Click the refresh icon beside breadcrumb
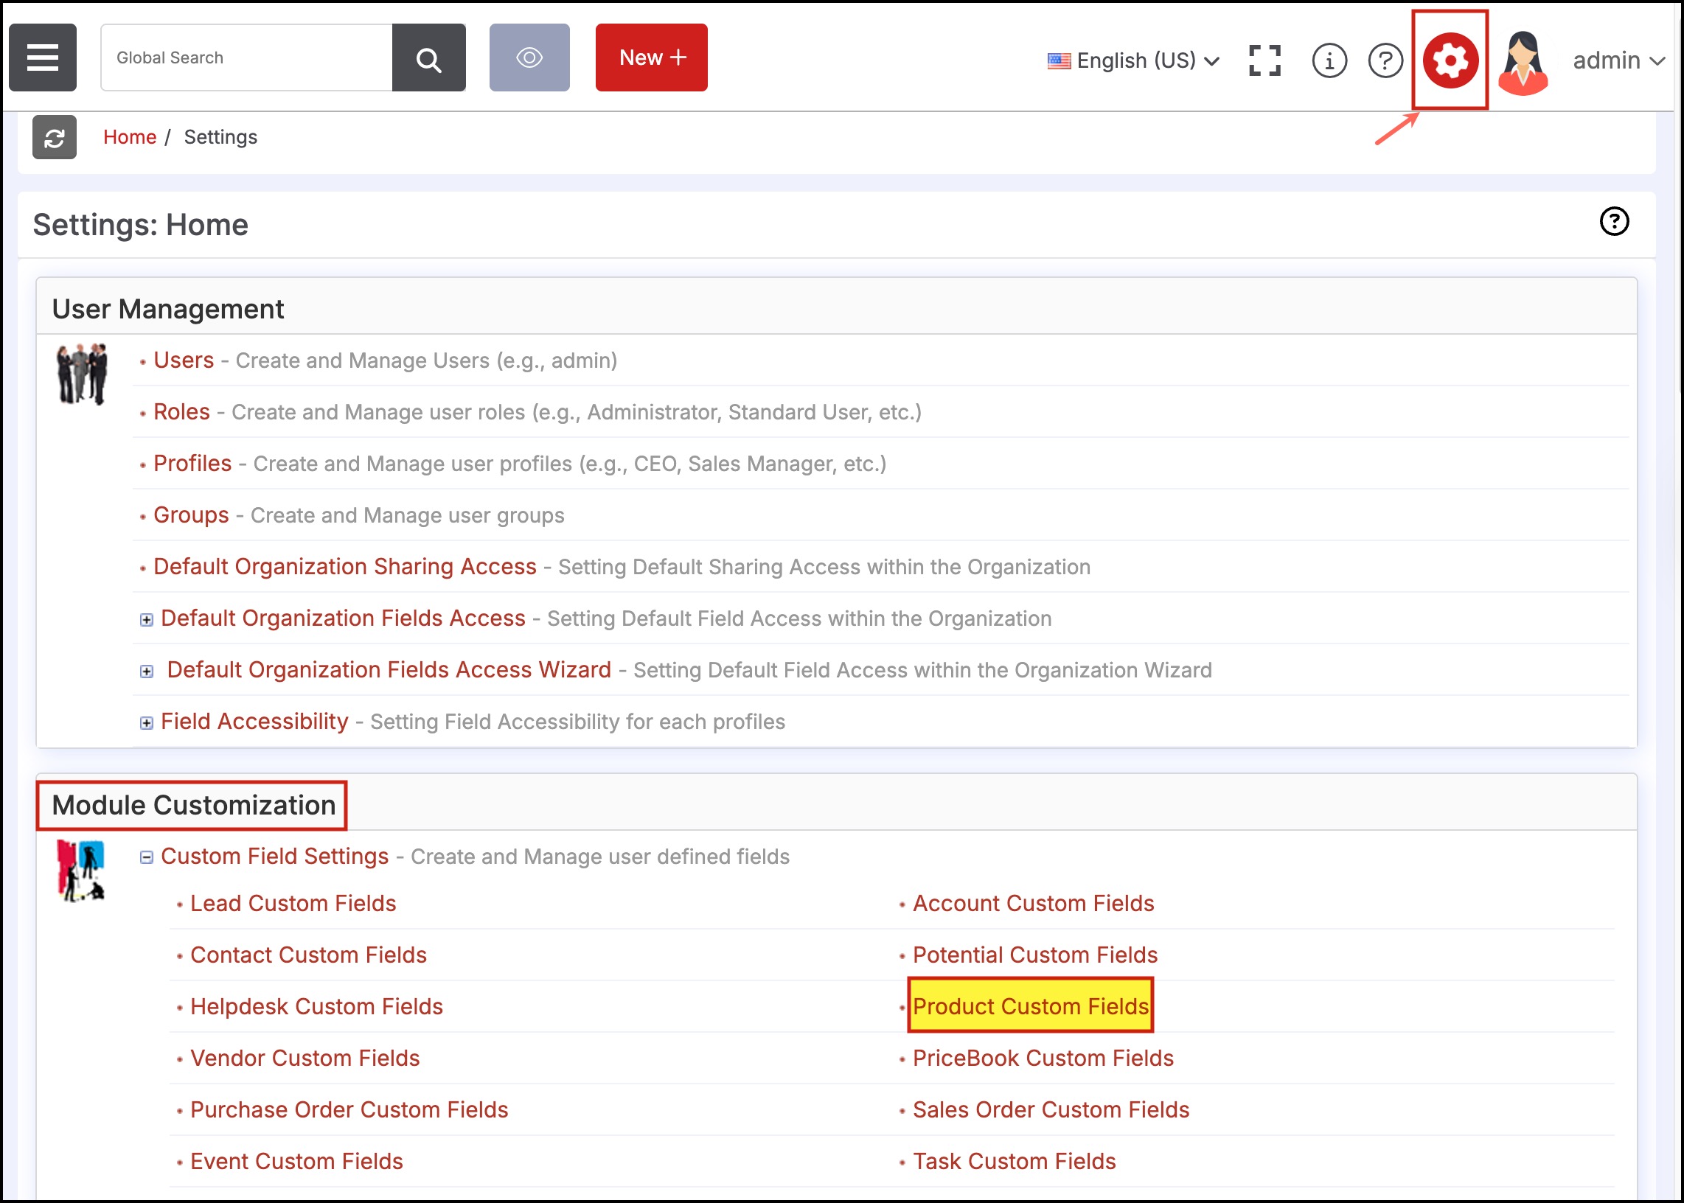1684x1203 pixels. (54, 137)
